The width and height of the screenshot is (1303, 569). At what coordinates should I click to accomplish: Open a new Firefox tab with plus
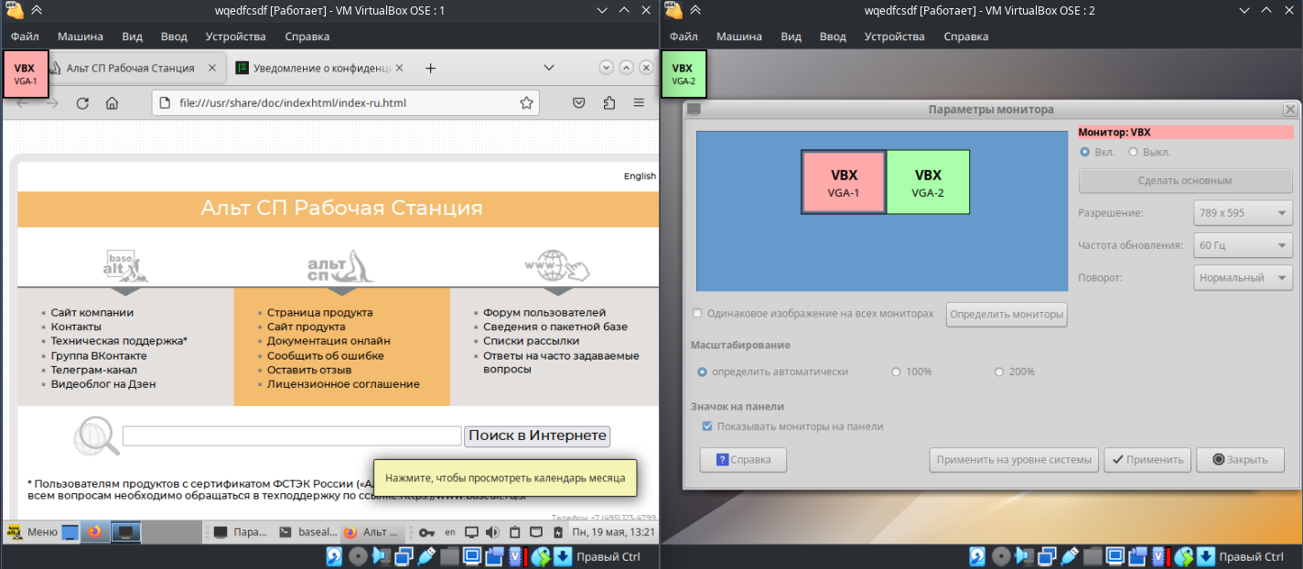[x=431, y=69]
